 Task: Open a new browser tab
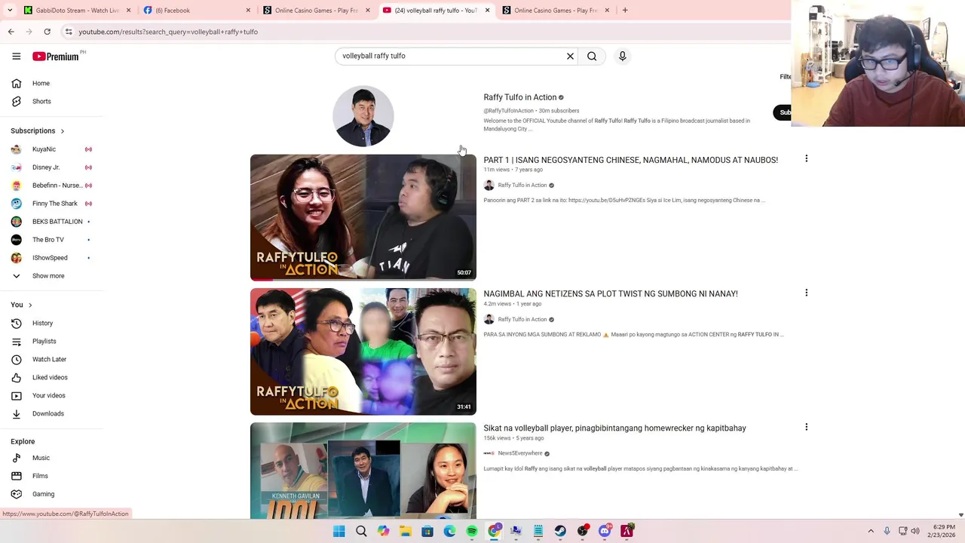(624, 11)
